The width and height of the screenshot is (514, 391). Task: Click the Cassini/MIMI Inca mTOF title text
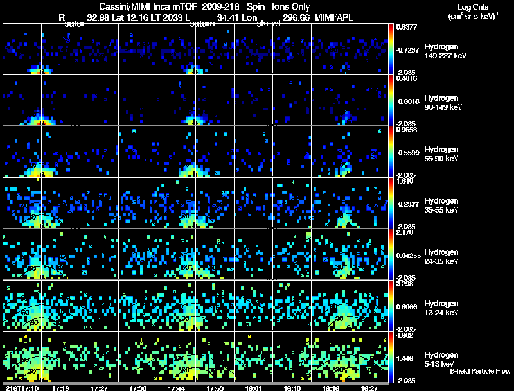click(x=148, y=6)
